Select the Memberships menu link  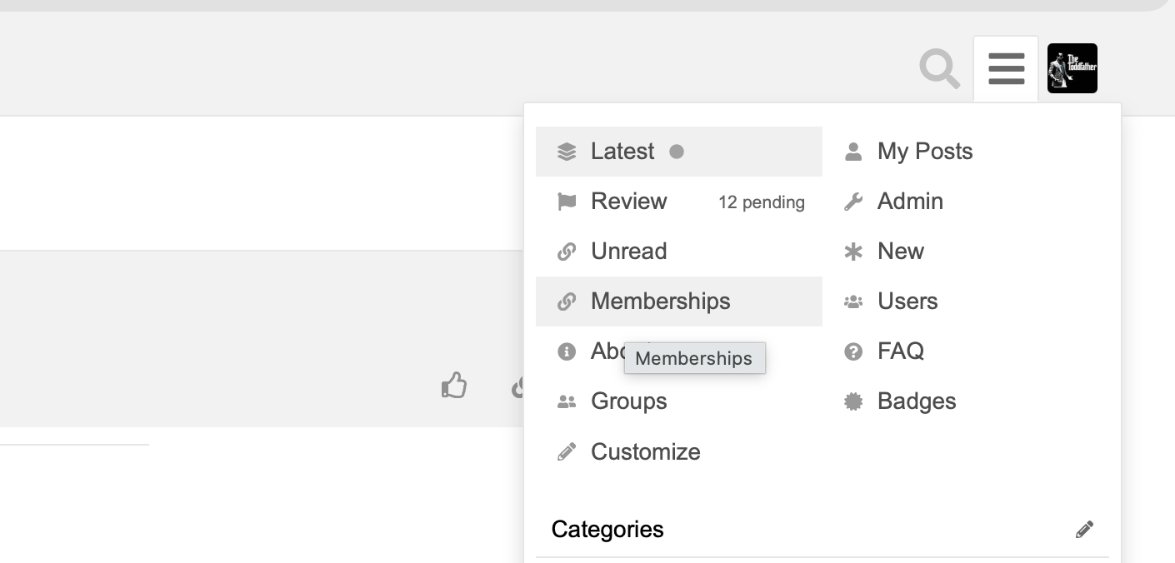click(x=660, y=301)
